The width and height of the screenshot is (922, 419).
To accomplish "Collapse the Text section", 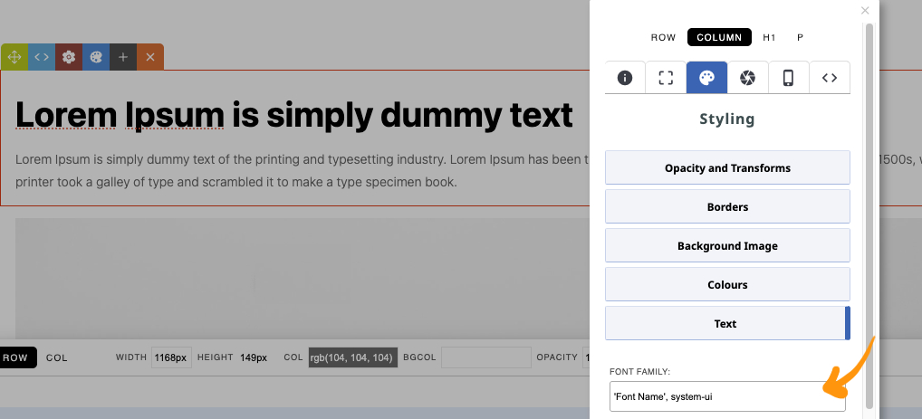I will 725,324.
